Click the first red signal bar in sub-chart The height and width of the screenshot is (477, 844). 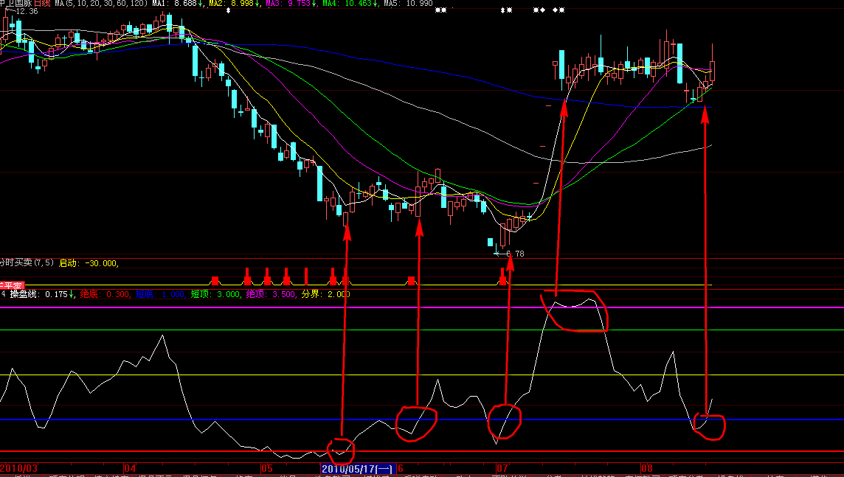pos(215,281)
